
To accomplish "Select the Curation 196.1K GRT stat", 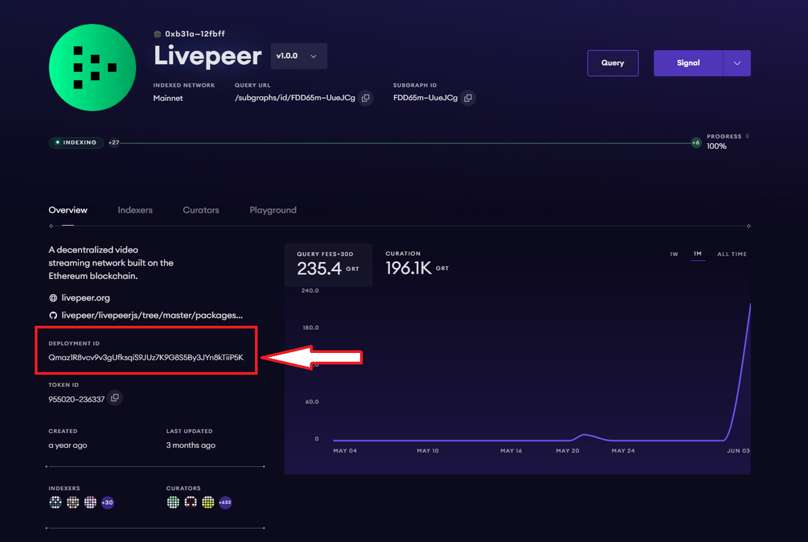I will (x=417, y=264).
